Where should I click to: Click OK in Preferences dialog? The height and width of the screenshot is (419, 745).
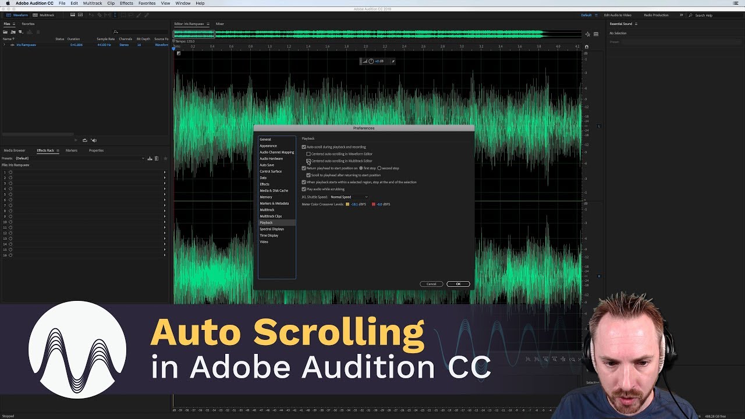point(458,284)
